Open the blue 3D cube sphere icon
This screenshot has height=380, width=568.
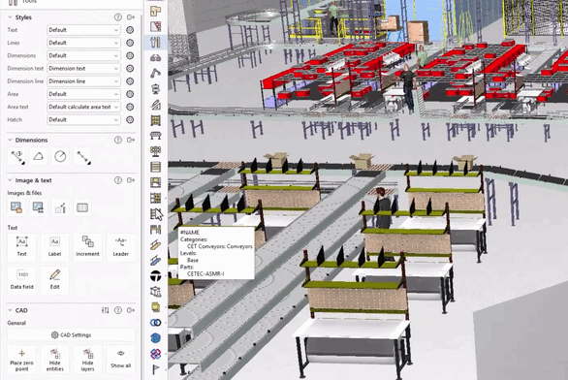pos(155,338)
